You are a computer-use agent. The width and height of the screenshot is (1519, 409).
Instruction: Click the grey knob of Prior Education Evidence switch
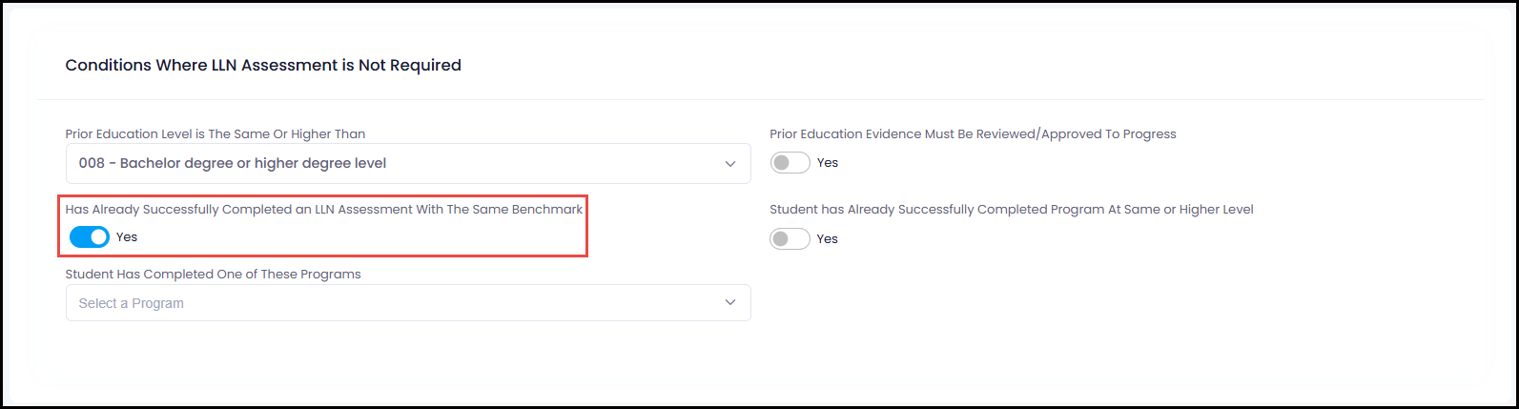[781, 163]
